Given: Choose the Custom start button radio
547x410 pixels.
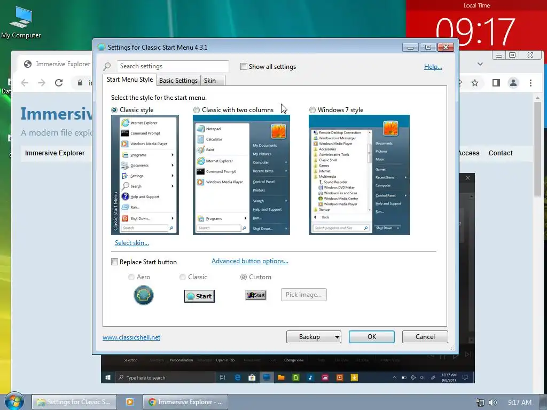Looking at the screenshot, I should coord(244,277).
